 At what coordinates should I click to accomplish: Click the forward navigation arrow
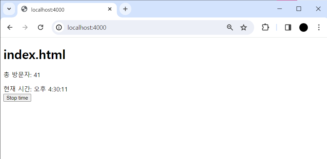click(25, 27)
